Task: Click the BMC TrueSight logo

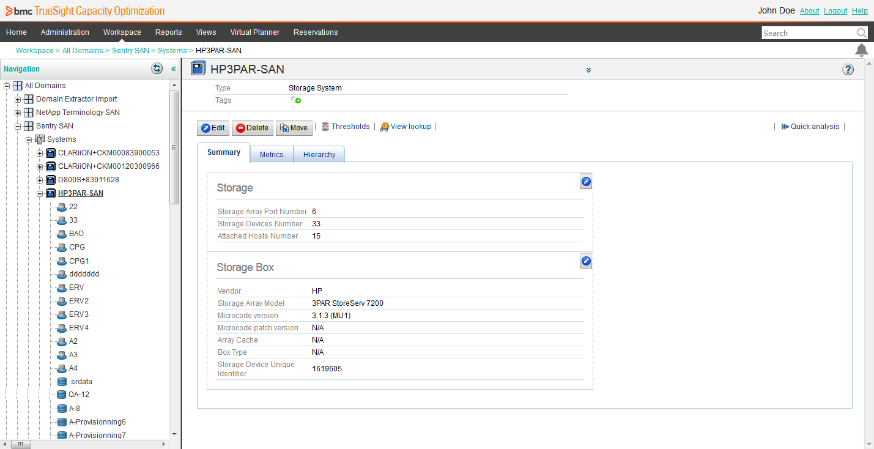Action: click(85, 11)
